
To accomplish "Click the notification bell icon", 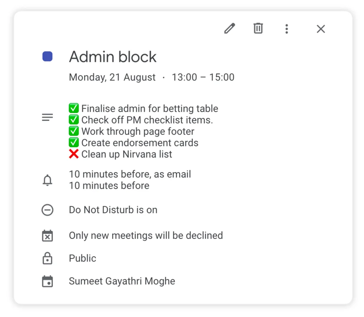I will pos(47,180).
